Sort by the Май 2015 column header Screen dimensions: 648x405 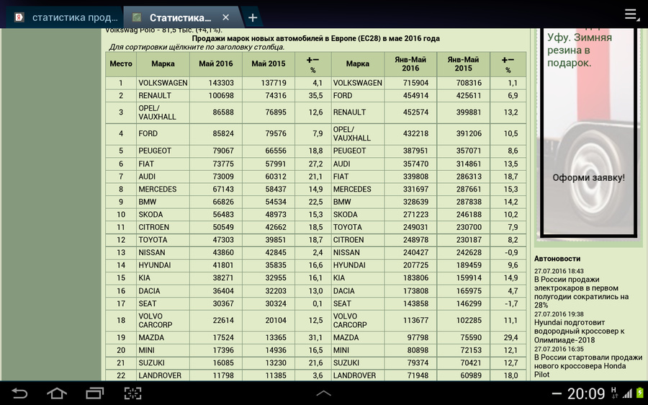(x=269, y=63)
